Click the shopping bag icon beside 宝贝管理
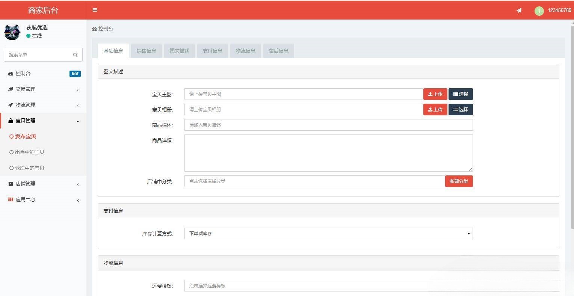 [x=11, y=121]
